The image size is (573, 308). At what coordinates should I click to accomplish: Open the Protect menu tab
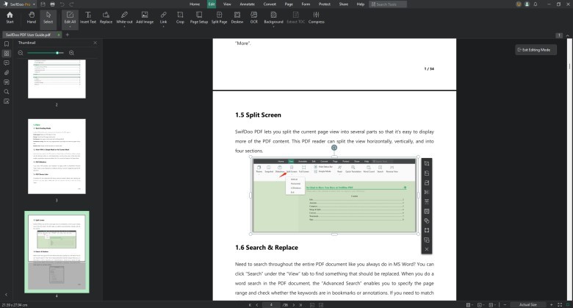(325, 4)
